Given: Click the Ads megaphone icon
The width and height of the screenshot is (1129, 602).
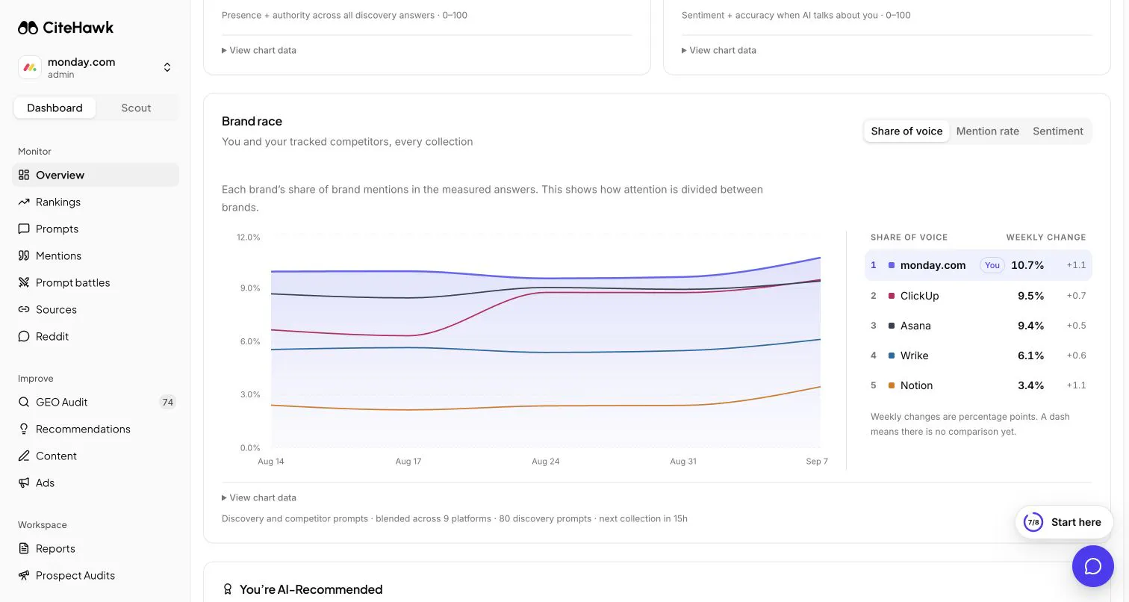Looking at the screenshot, I should [x=24, y=482].
